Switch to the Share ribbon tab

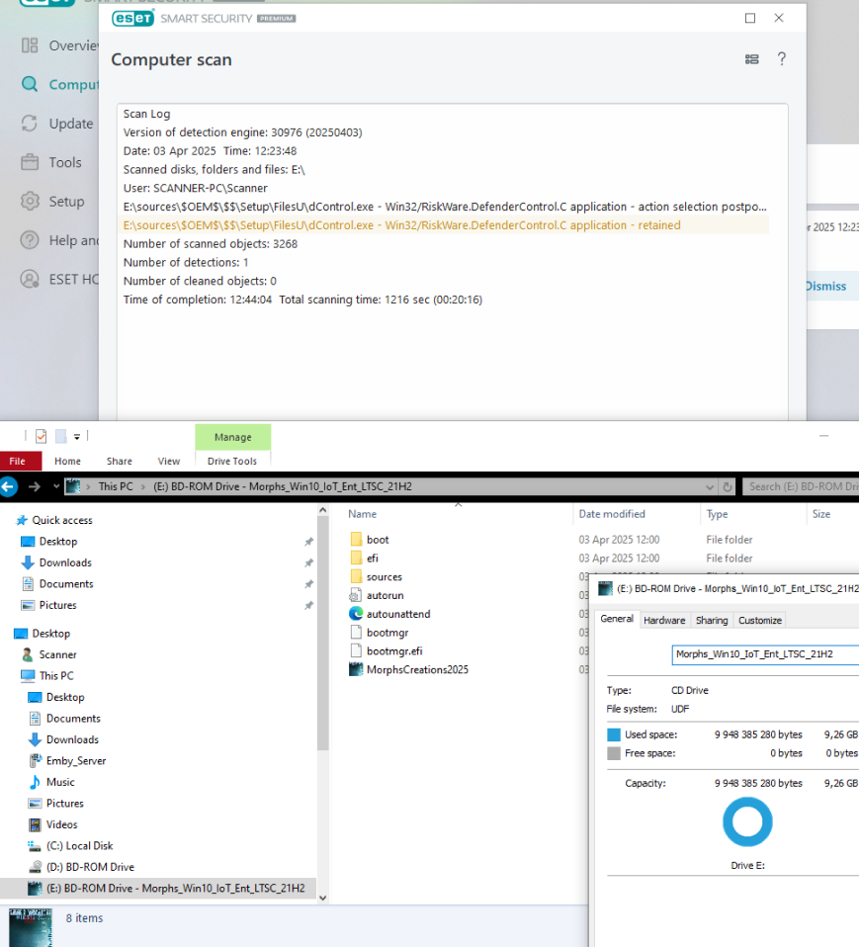(120, 461)
